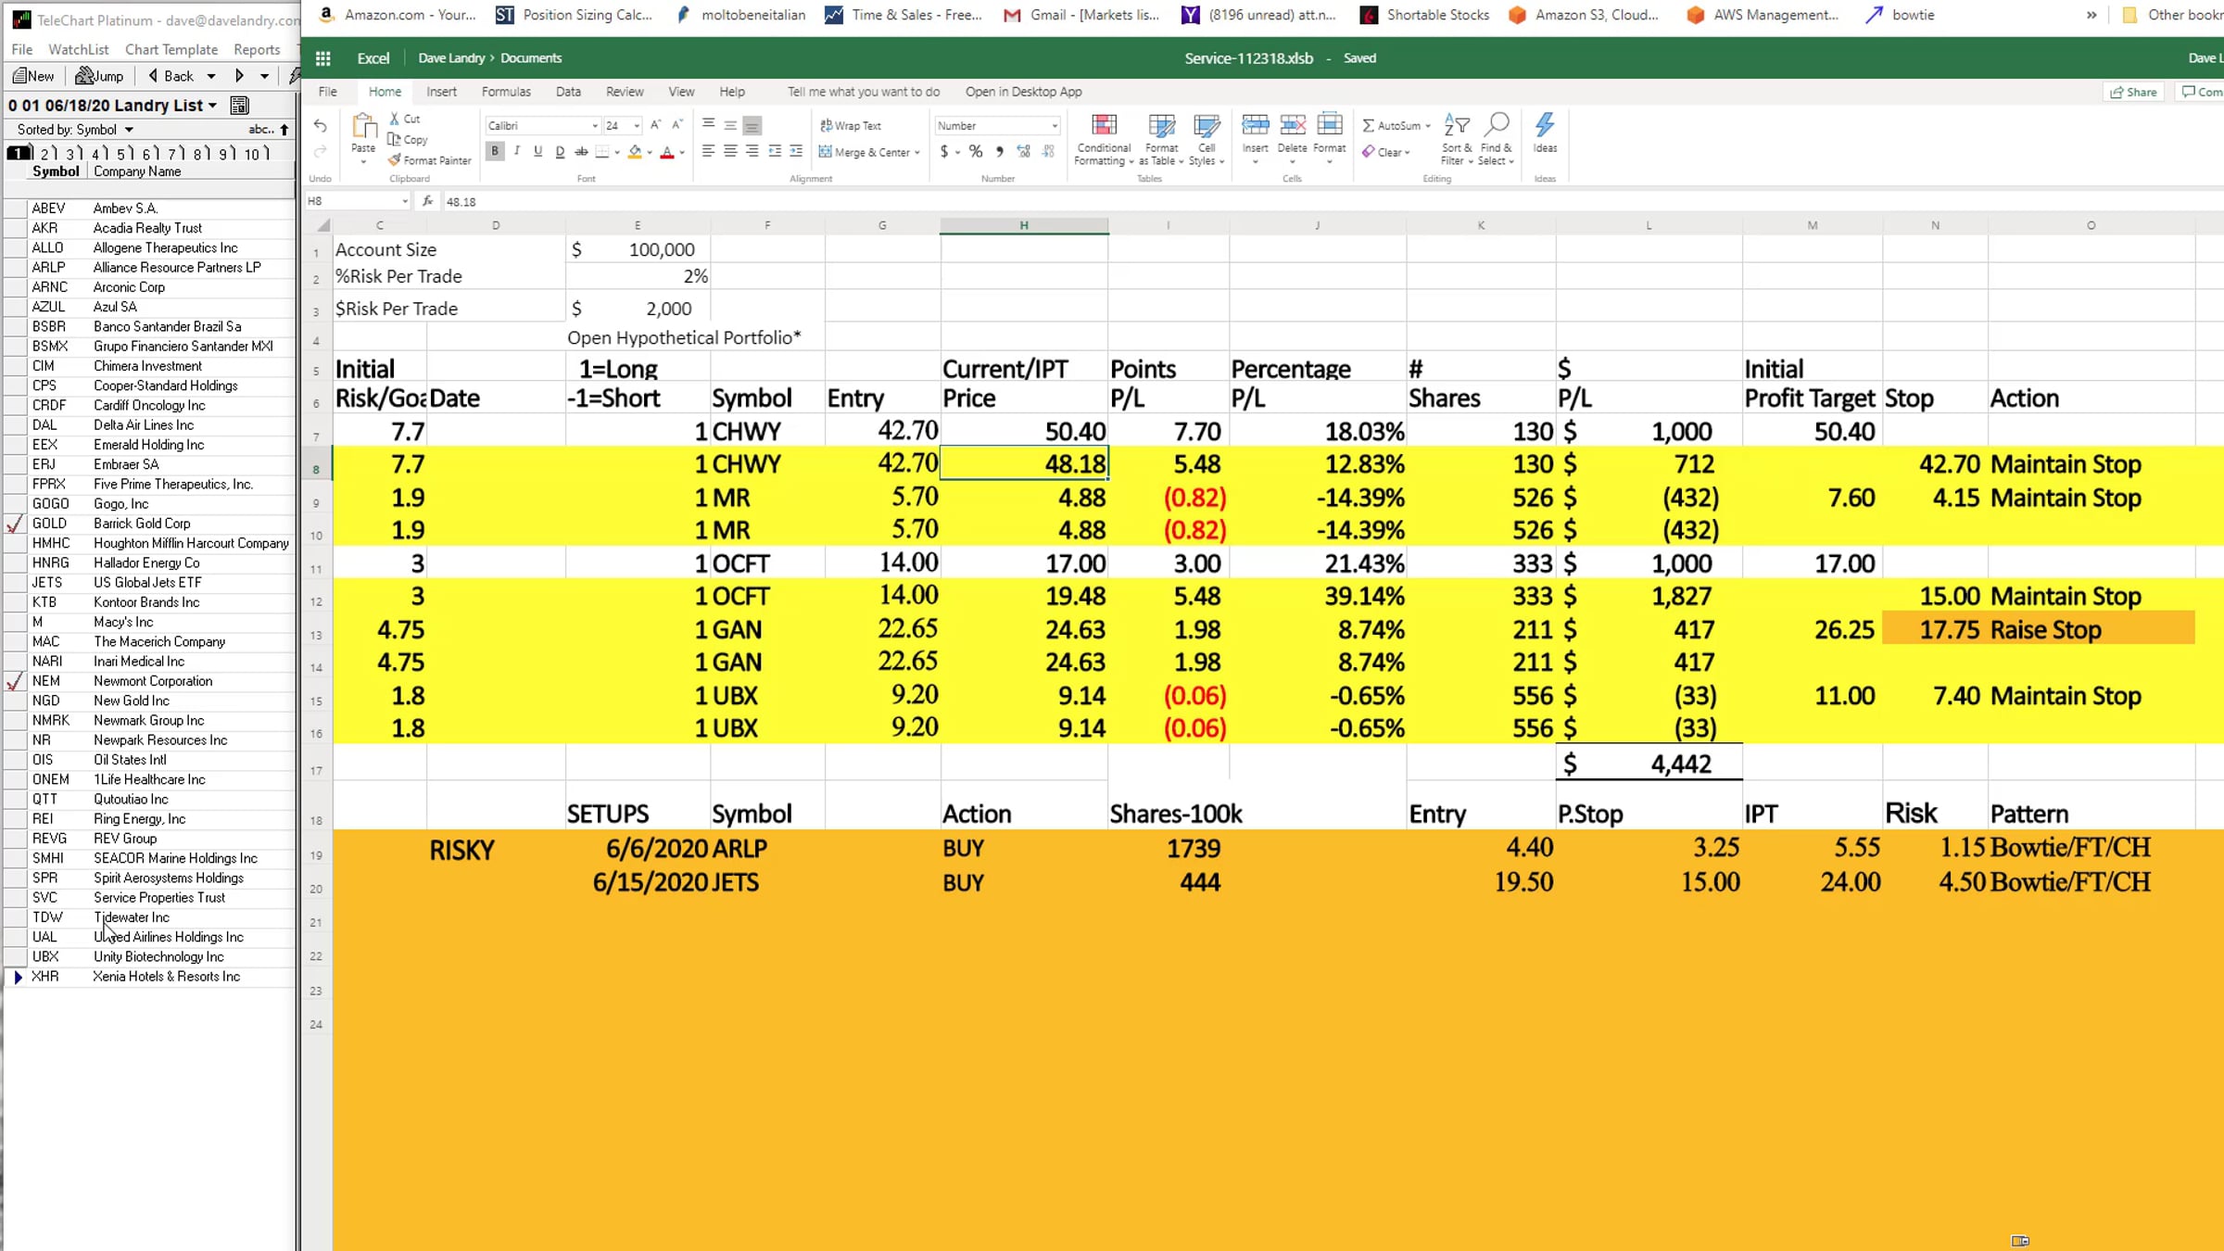
Task: Apply percent style to the cell
Action: pyautogui.click(x=976, y=152)
